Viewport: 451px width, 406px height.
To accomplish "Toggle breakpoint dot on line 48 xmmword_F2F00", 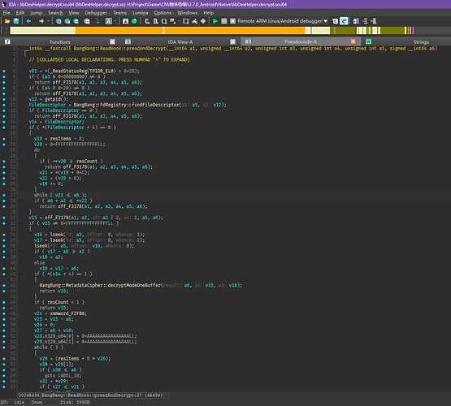I will [4, 313].
